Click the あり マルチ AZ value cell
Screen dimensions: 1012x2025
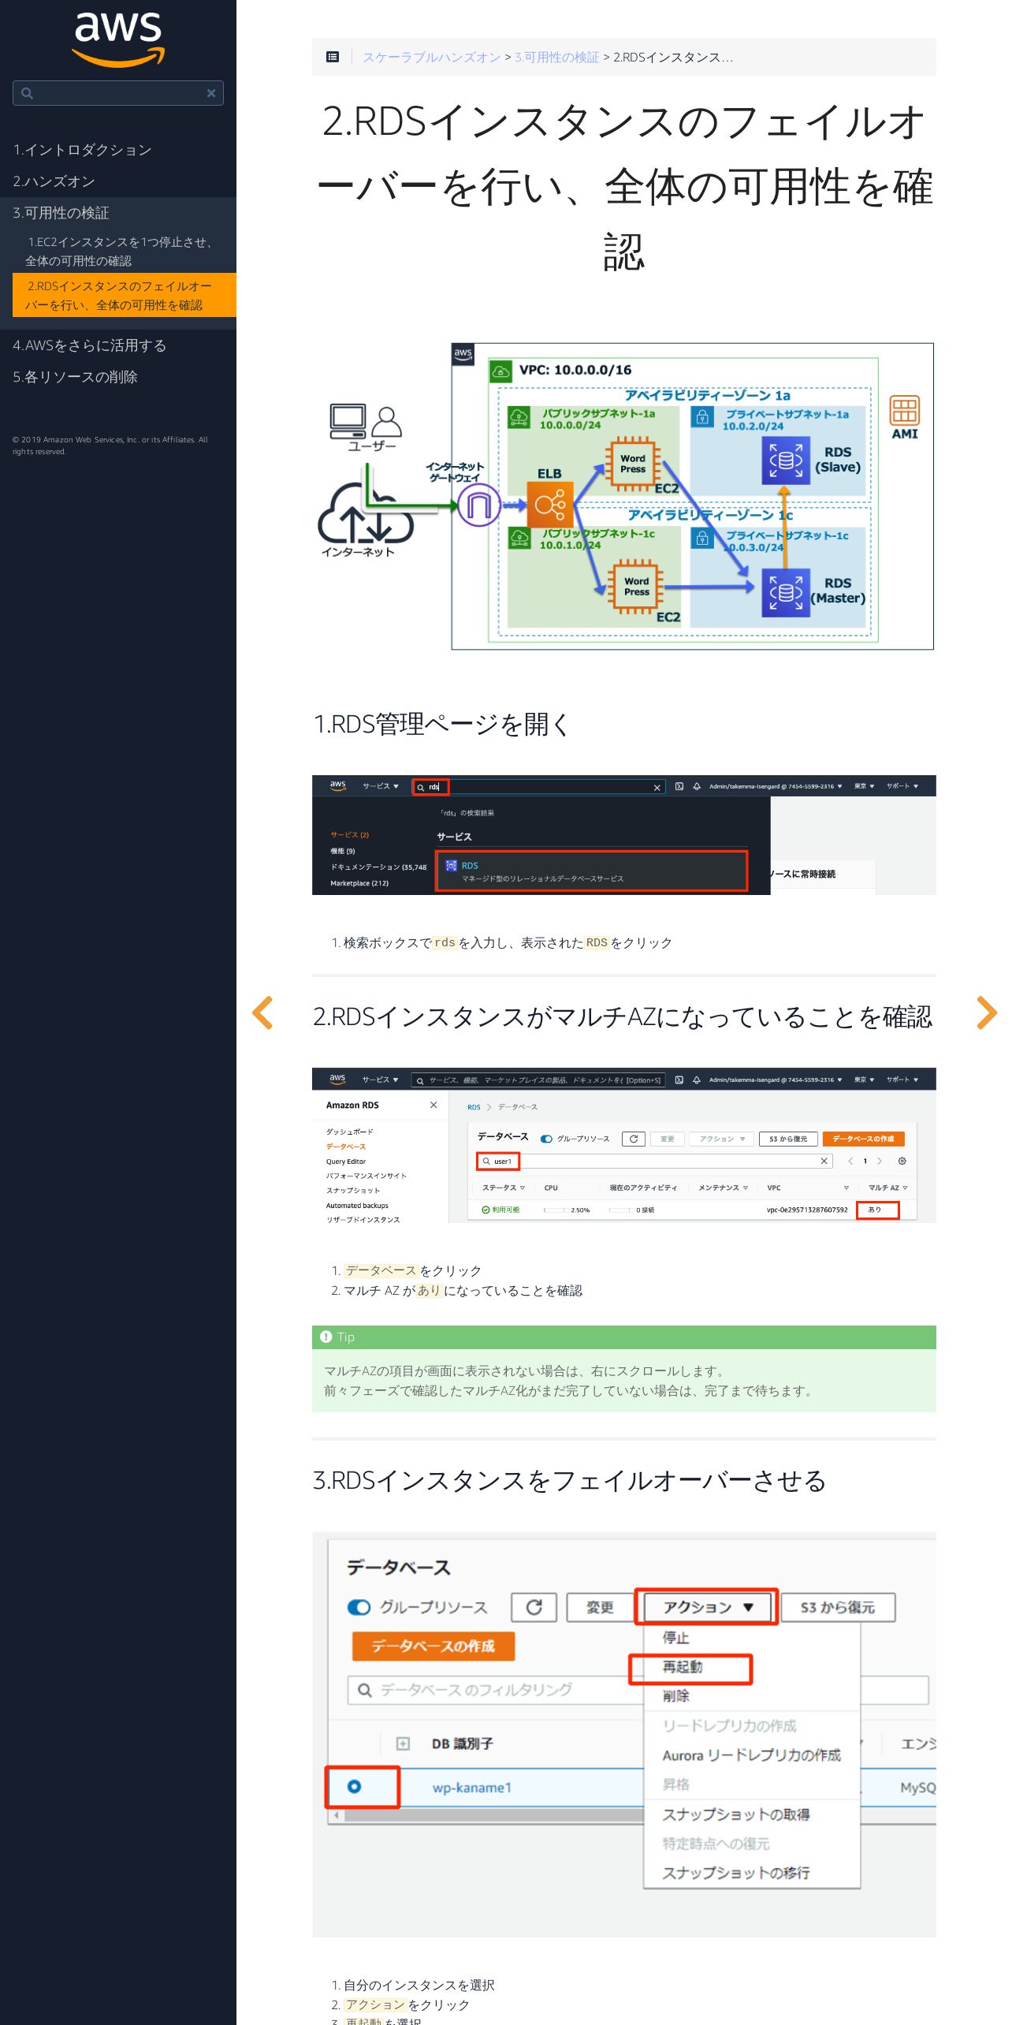pyautogui.click(x=877, y=1210)
